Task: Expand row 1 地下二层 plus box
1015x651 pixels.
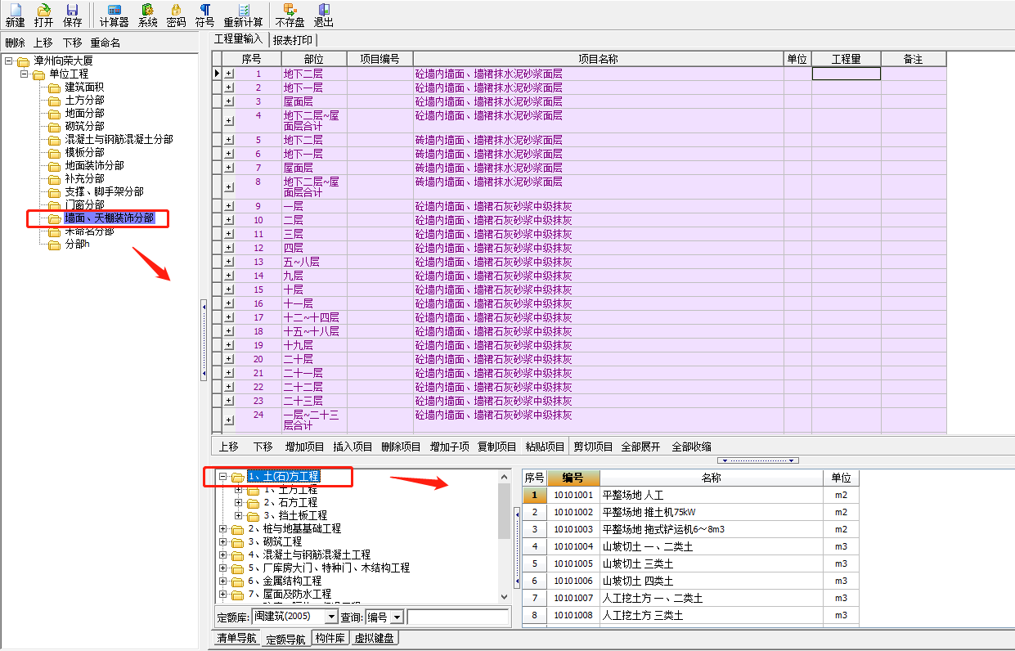Action: pyautogui.click(x=229, y=74)
